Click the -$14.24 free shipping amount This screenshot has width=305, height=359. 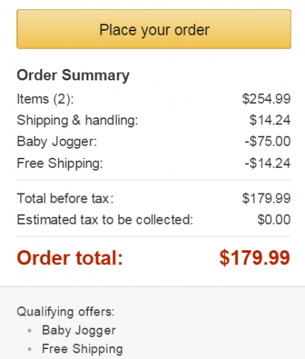tap(268, 163)
